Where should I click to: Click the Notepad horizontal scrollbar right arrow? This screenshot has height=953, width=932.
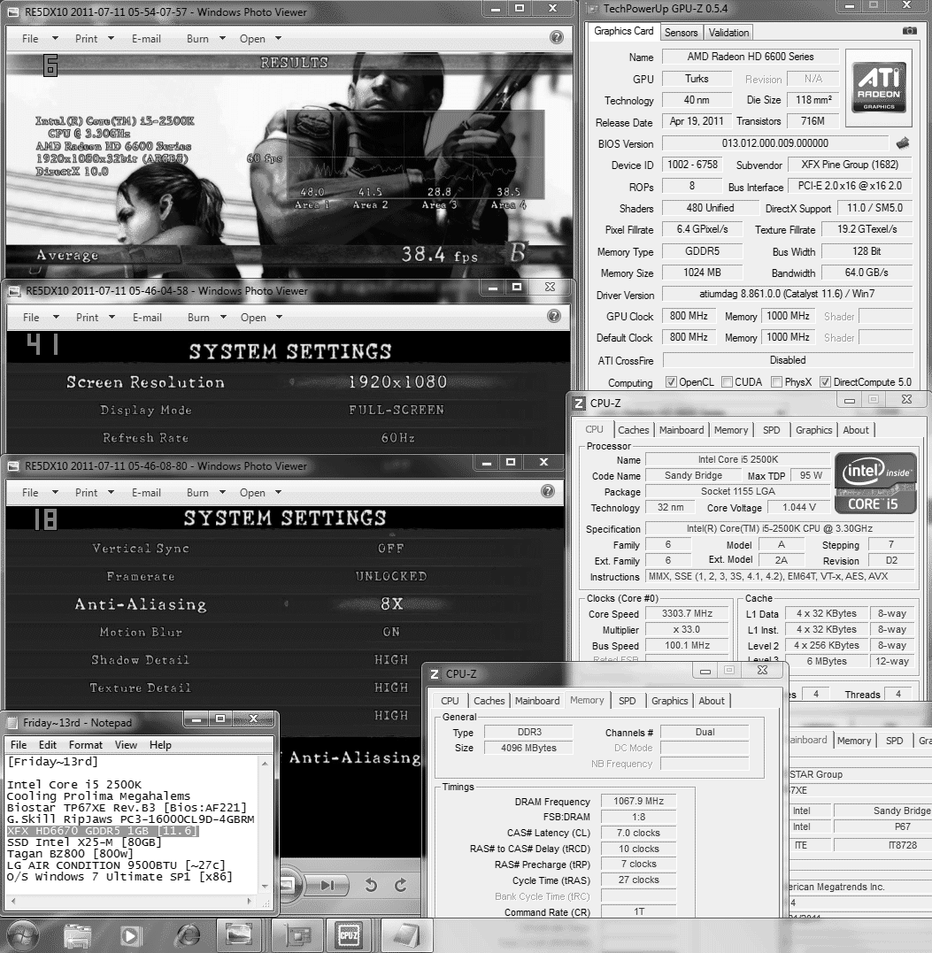pos(250,901)
